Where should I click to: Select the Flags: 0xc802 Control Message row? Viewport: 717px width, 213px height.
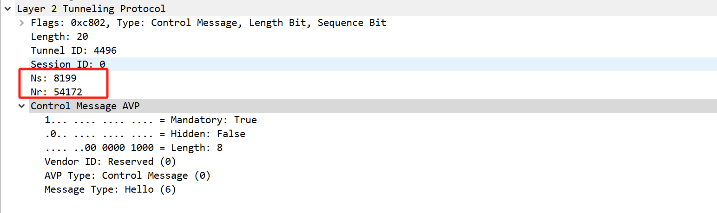pyautogui.click(x=208, y=23)
